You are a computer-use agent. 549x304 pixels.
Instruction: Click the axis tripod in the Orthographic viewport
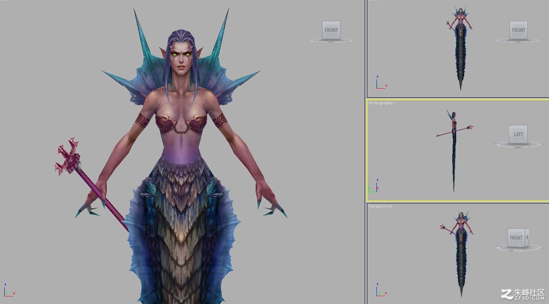(374, 186)
